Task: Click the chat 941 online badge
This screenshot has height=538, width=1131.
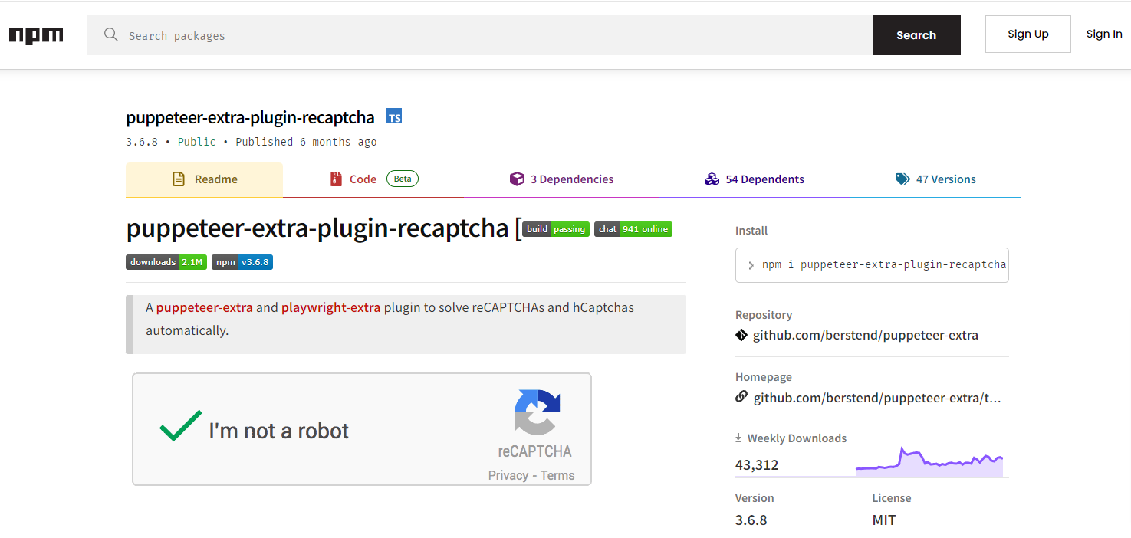Action: (633, 229)
